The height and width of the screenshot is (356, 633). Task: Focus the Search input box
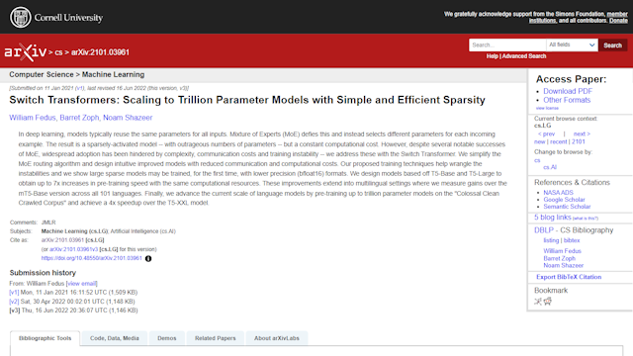point(507,44)
